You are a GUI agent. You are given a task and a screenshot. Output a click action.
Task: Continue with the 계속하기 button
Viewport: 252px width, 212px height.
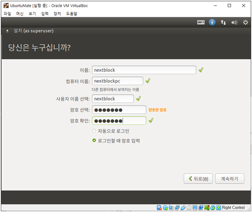pyautogui.click(x=230, y=179)
